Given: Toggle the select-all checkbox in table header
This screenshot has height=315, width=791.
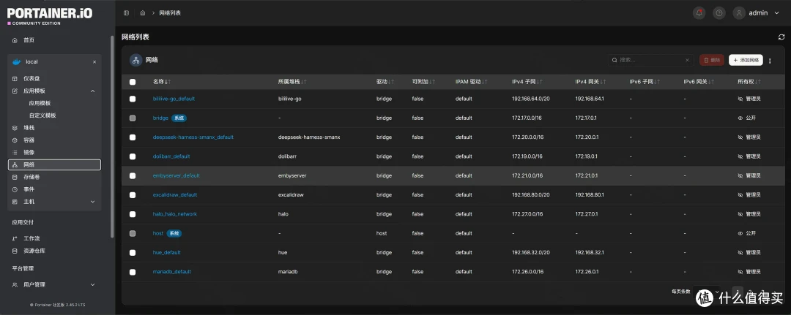Looking at the screenshot, I should (x=133, y=82).
